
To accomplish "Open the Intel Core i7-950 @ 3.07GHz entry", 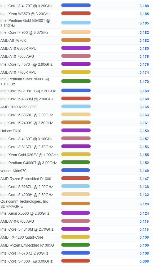I will (24, 32).
